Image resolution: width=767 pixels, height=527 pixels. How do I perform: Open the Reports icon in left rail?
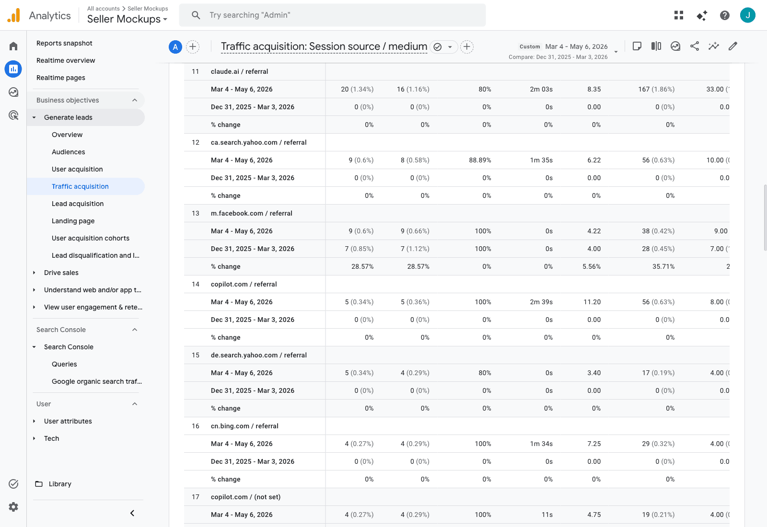coord(13,69)
